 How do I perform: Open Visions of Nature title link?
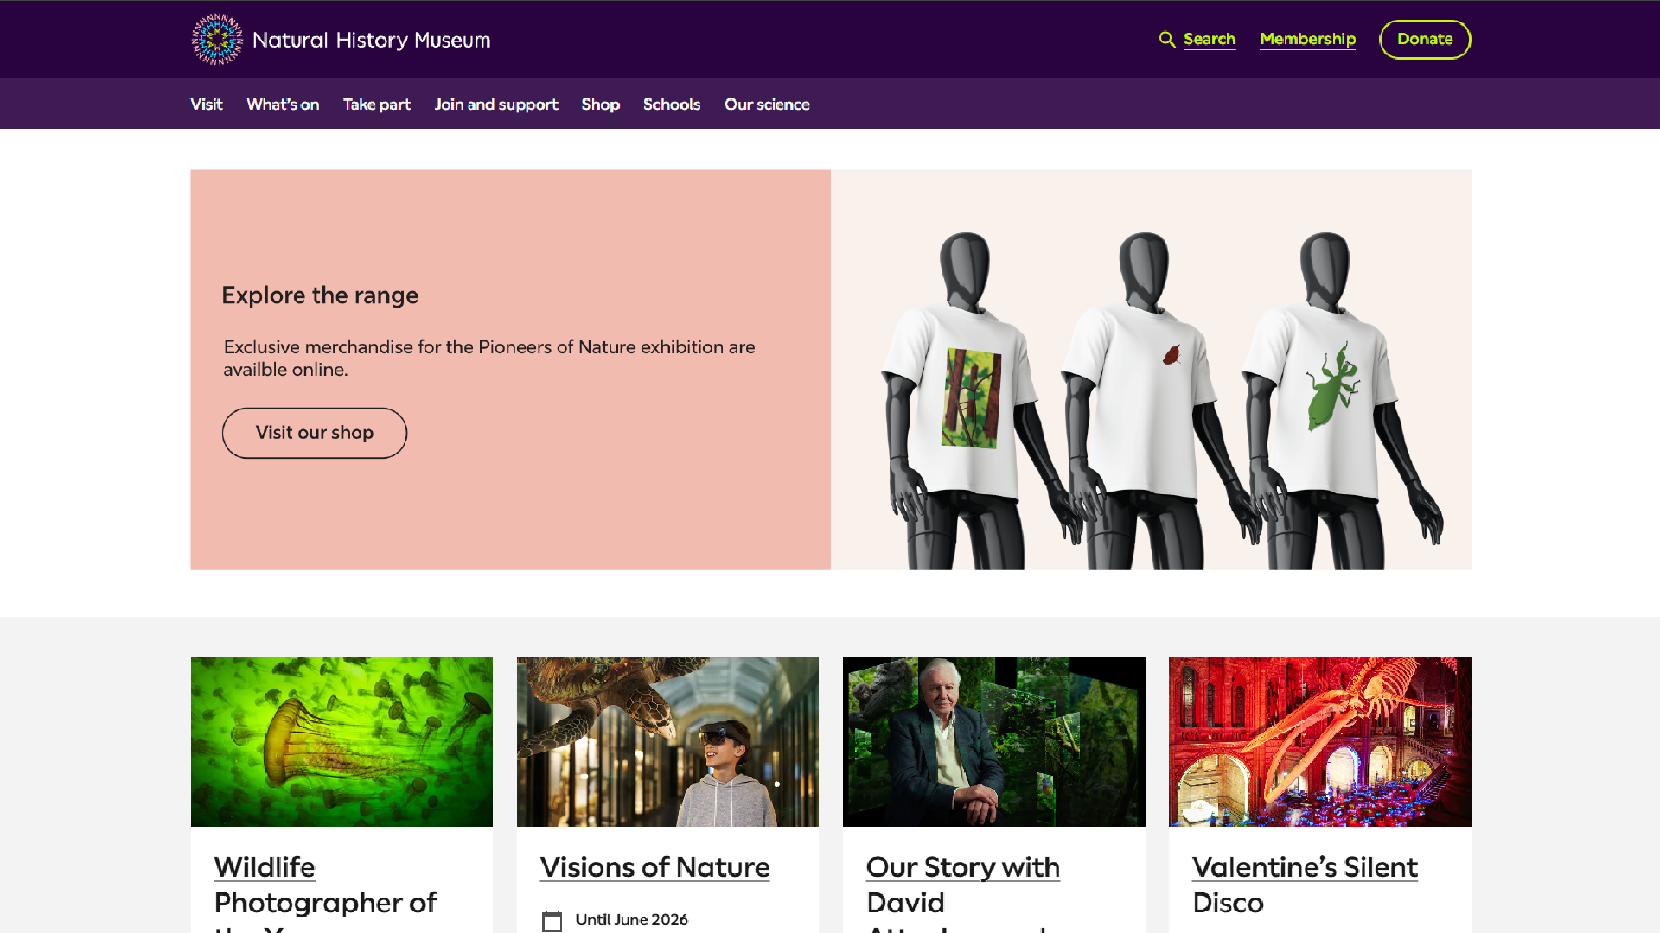[x=654, y=867]
